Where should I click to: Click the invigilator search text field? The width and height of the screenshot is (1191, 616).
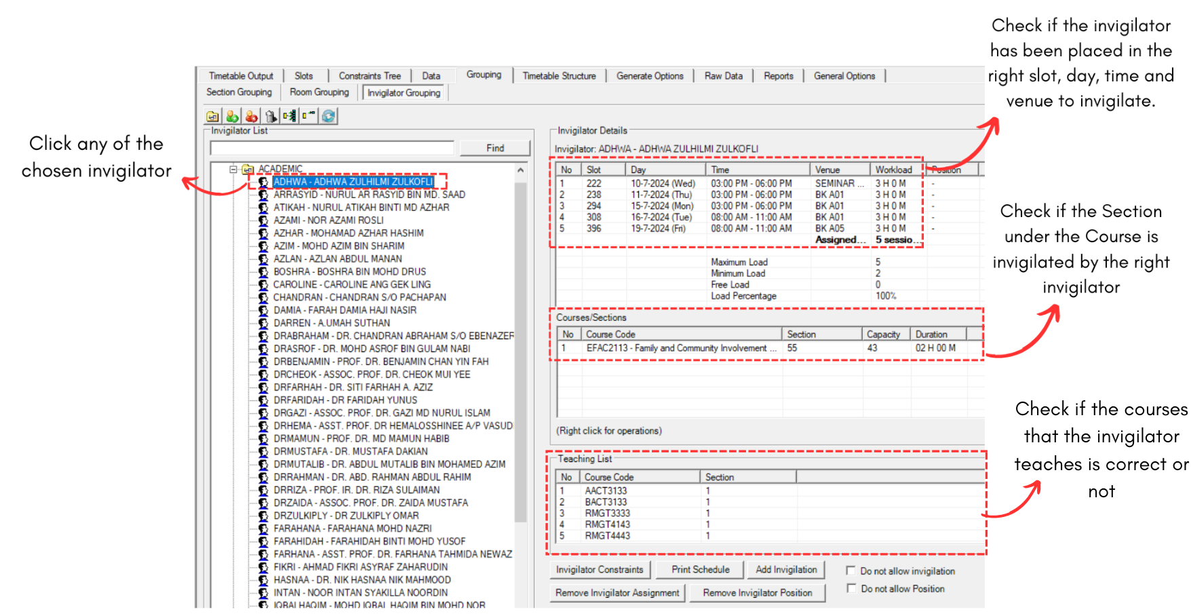332,148
